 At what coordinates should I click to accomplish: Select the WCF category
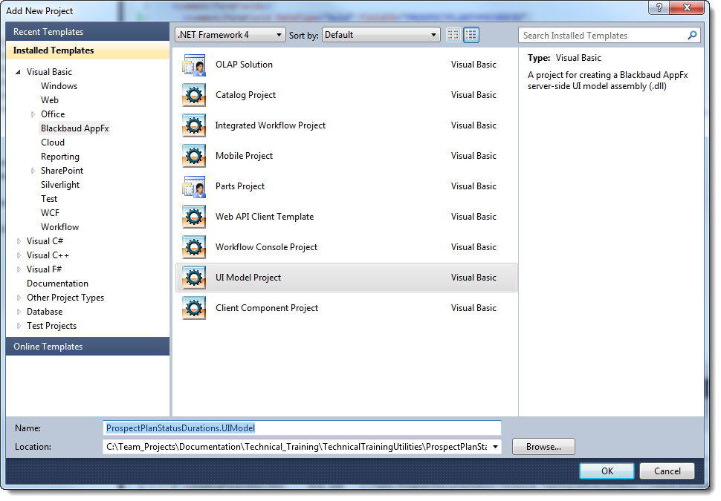click(50, 213)
